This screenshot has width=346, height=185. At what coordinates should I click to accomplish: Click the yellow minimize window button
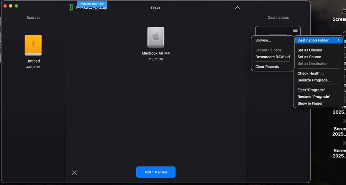(11, 6)
